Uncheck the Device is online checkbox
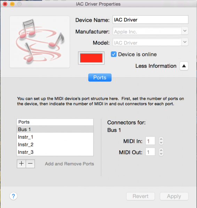The image size is (197, 208). [x=113, y=54]
